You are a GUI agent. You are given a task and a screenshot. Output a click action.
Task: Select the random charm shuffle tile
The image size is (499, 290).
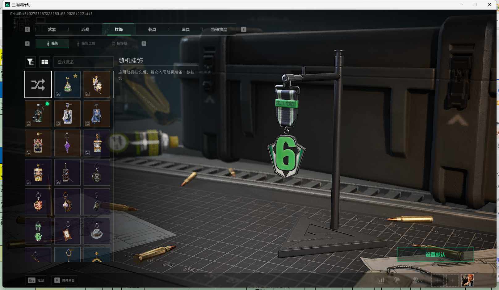[x=38, y=84]
